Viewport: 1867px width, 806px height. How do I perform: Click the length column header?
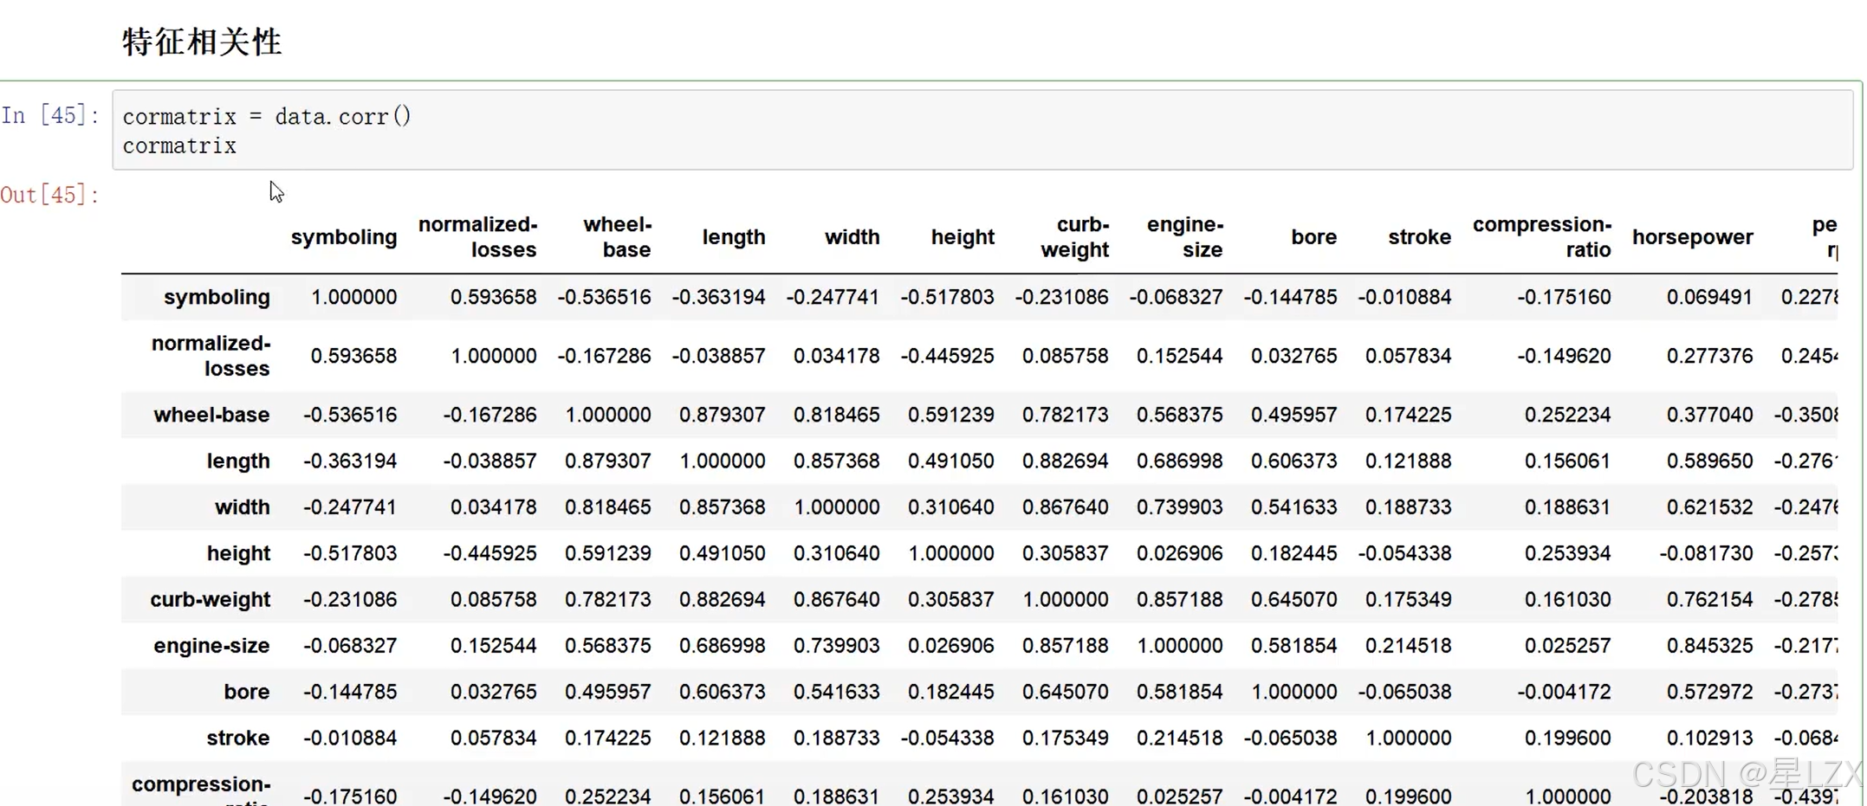(x=734, y=237)
